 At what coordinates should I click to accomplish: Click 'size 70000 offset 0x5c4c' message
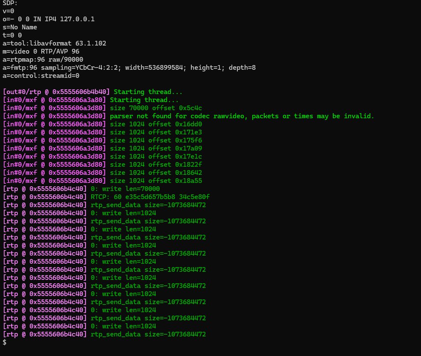point(156,108)
